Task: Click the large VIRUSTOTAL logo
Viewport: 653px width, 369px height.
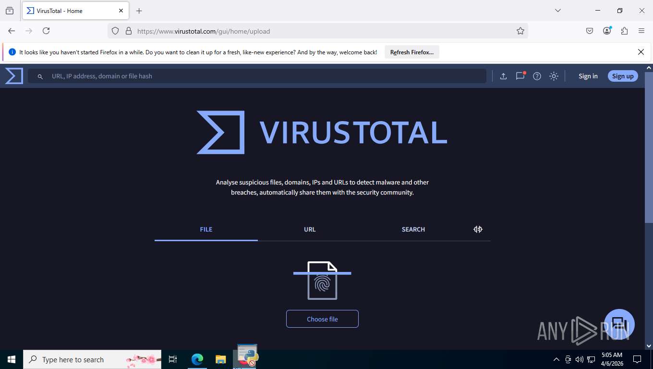Action: tap(322, 132)
